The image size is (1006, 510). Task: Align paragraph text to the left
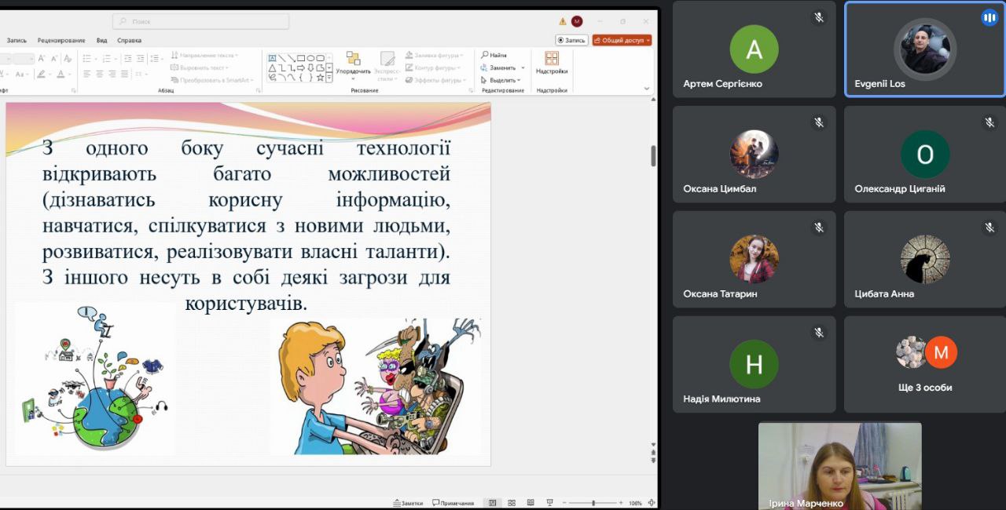pyautogui.click(x=86, y=74)
